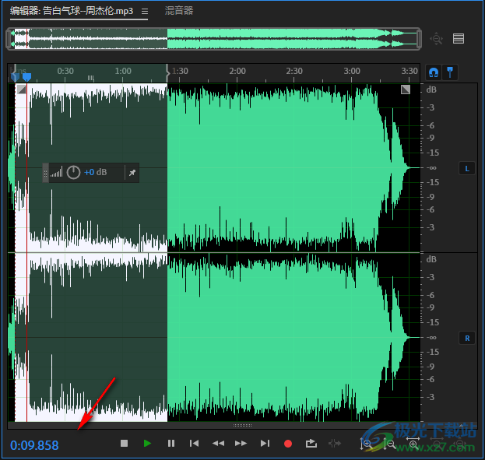This screenshot has width=485, height=460.
Task: Click the 1:30 mark on time ruler
Action: point(180,71)
